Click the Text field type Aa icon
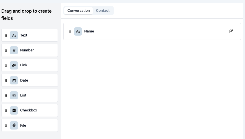 point(14,35)
